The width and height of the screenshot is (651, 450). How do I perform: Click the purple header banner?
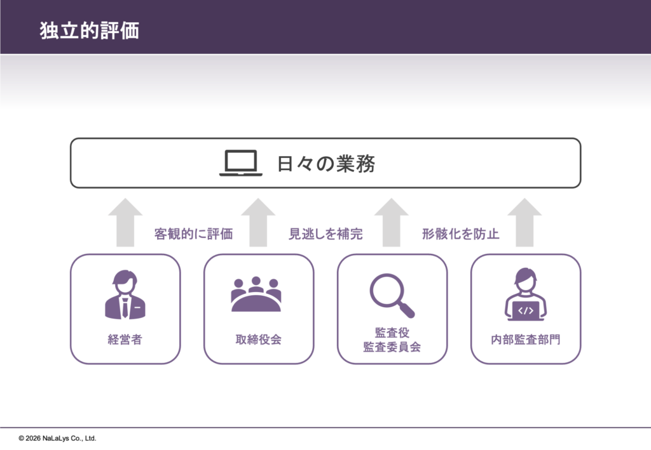[x=381, y=27]
